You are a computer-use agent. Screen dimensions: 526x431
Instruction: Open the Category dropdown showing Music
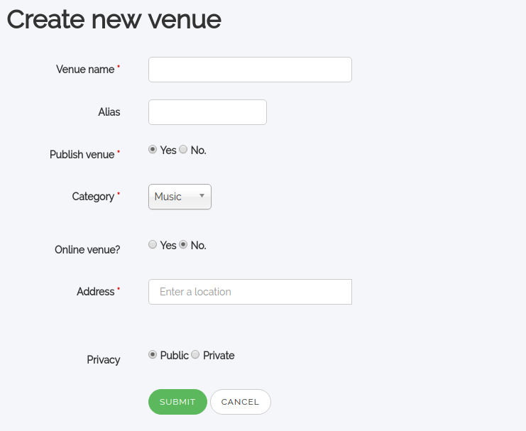[180, 197]
